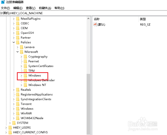The image size is (167, 135).
Task: Click the (默认) string value icon
Action: tap(95, 24)
